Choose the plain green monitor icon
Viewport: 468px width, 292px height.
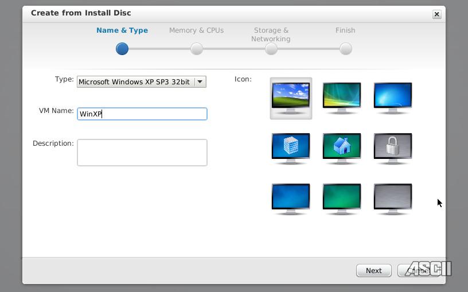342,199
